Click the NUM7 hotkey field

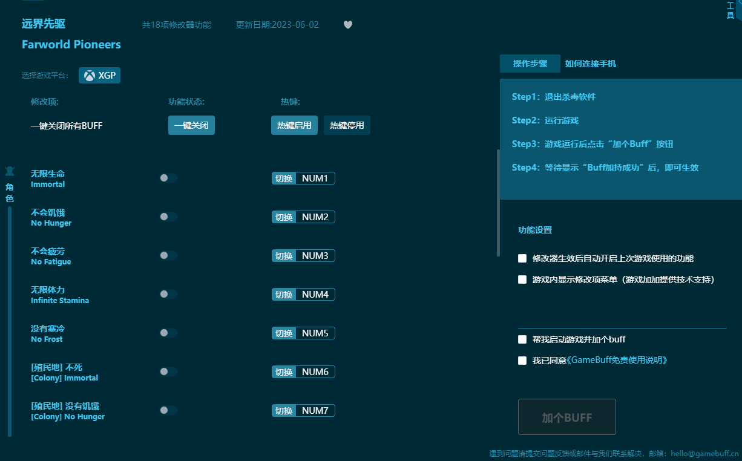[315, 411]
